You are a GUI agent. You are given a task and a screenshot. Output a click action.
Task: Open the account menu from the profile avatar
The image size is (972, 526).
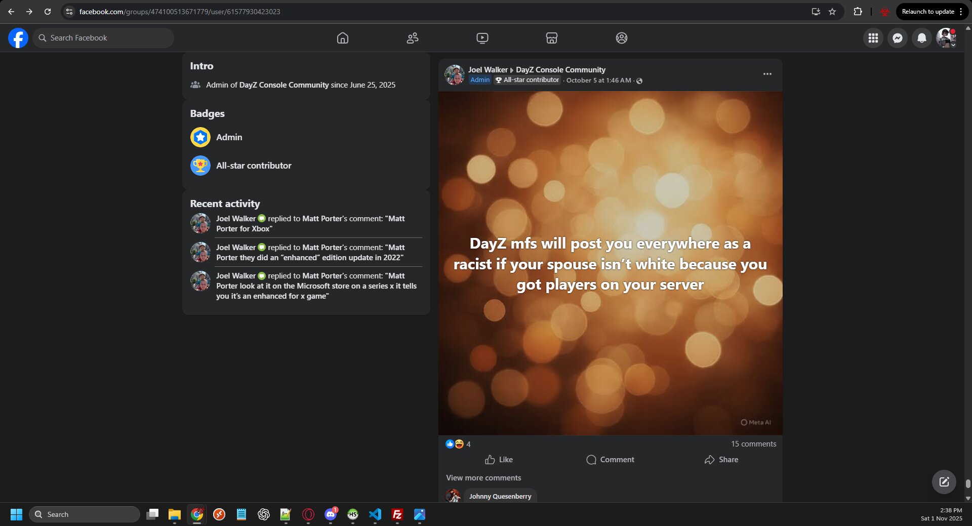pyautogui.click(x=946, y=38)
